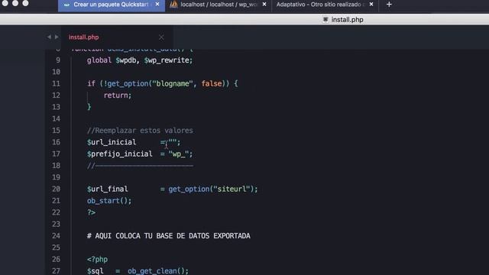Click '# AQUI COLOCA TU BASE DE DATOS EXPORTADA'
Screen dimensions: 489x275
click(169, 236)
